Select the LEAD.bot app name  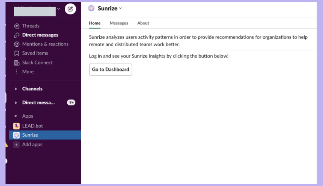(x=32, y=126)
